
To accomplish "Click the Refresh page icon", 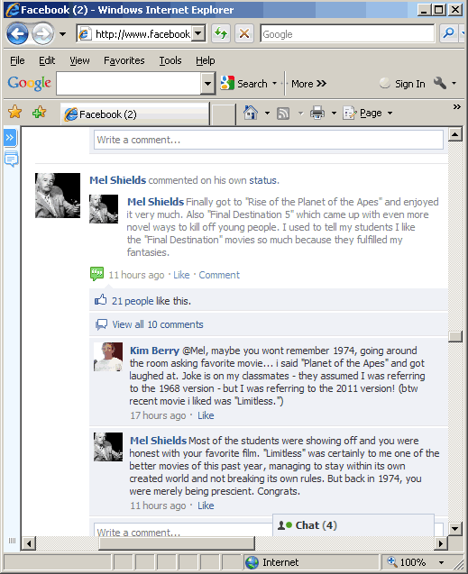I will 221,33.
